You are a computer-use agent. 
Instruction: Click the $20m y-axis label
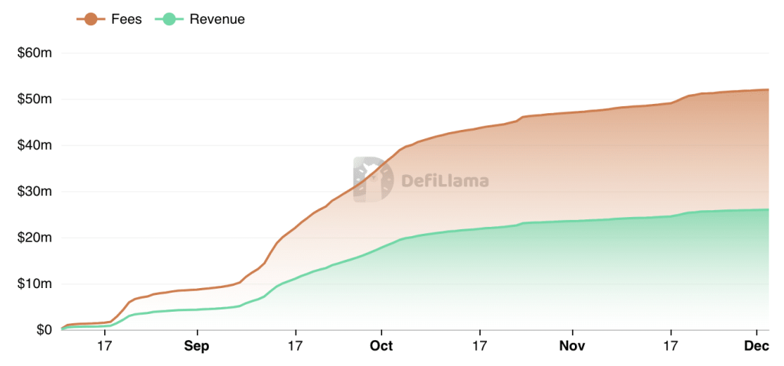(x=34, y=238)
